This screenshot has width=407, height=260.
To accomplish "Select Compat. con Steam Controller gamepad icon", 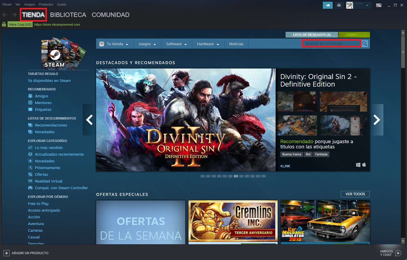I will 31,188.
